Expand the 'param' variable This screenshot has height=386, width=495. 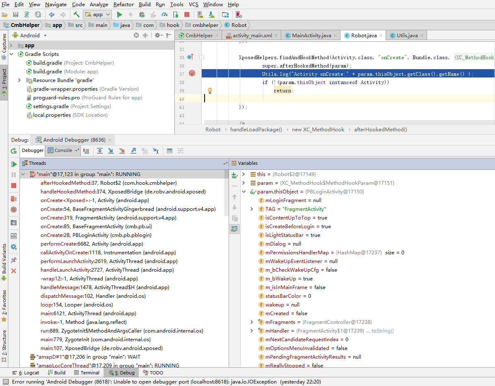pyautogui.click(x=244, y=183)
